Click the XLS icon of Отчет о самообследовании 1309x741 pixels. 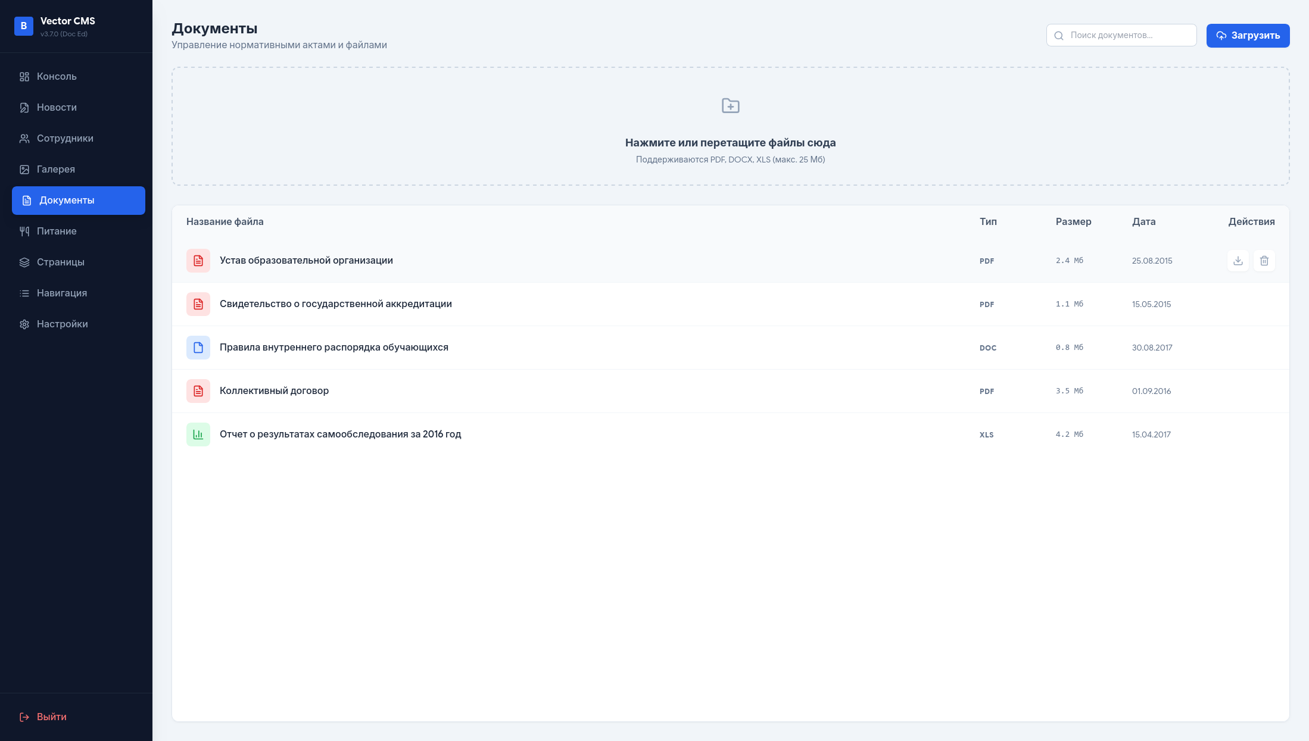(198, 434)
